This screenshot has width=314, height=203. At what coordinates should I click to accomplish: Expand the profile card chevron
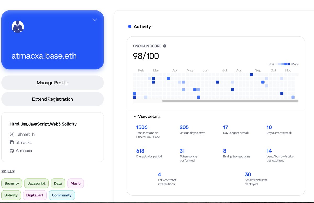click(95, 20)
